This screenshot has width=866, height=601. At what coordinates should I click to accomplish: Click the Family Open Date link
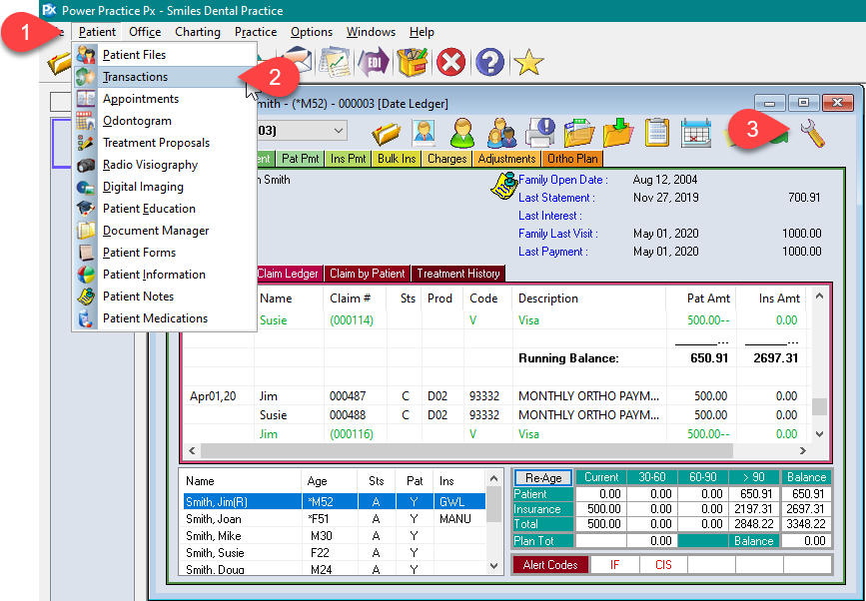562,180
